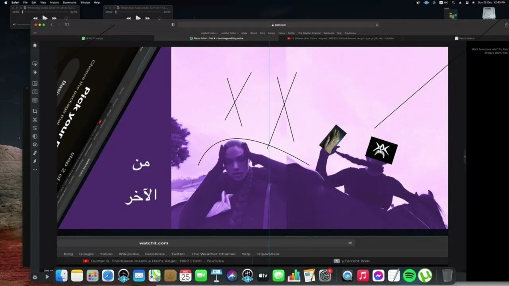Fast-forward the WhatsApp Audio 2022-12-11 recording
This screenshot has height=286, width=509.
click(148, 18)
